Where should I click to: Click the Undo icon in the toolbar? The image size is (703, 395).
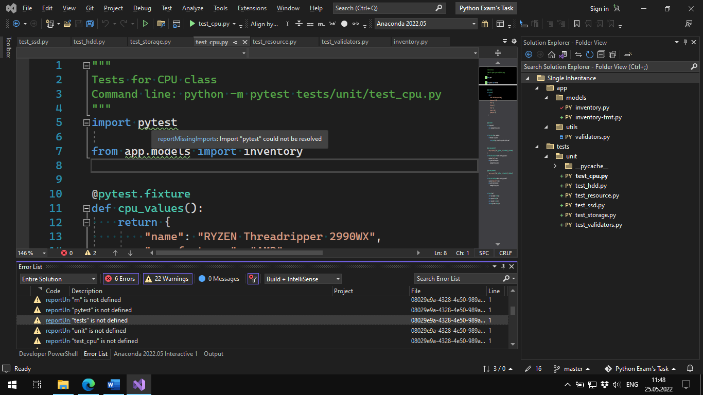(x=107, y=24)
